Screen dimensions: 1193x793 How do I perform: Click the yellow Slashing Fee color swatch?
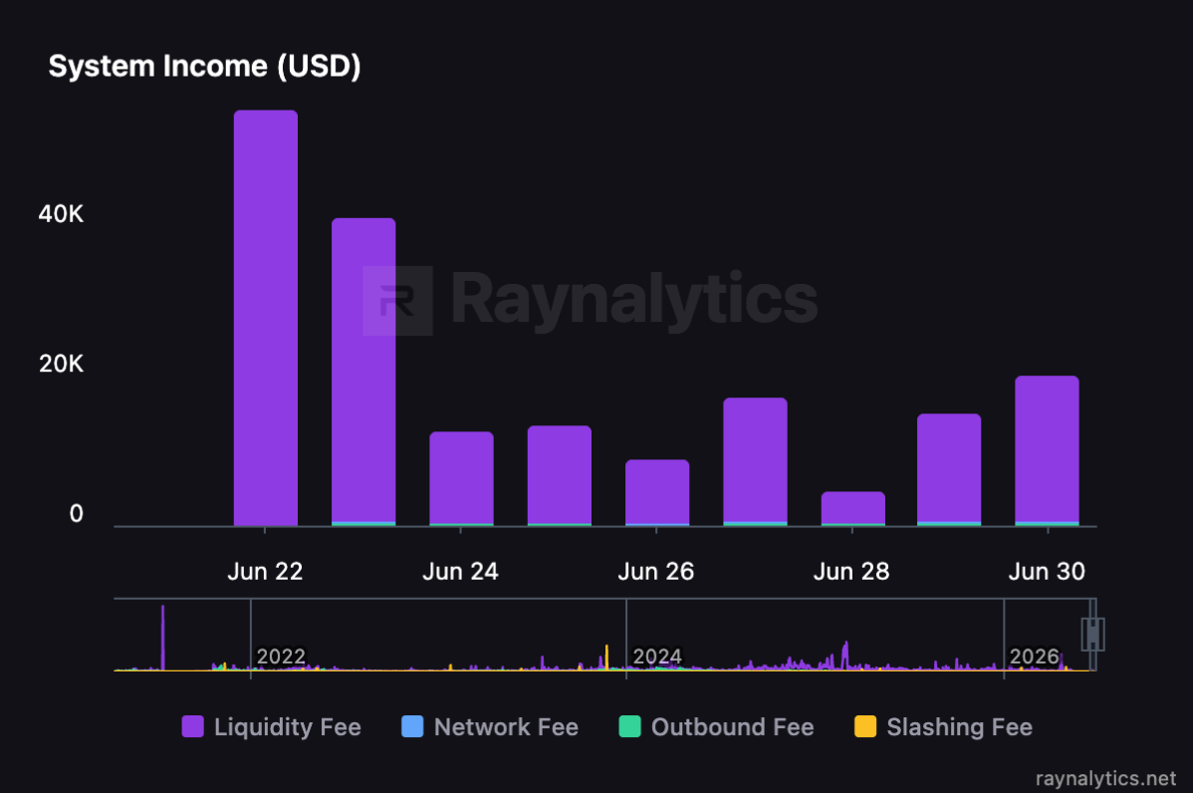coord(865,727)
